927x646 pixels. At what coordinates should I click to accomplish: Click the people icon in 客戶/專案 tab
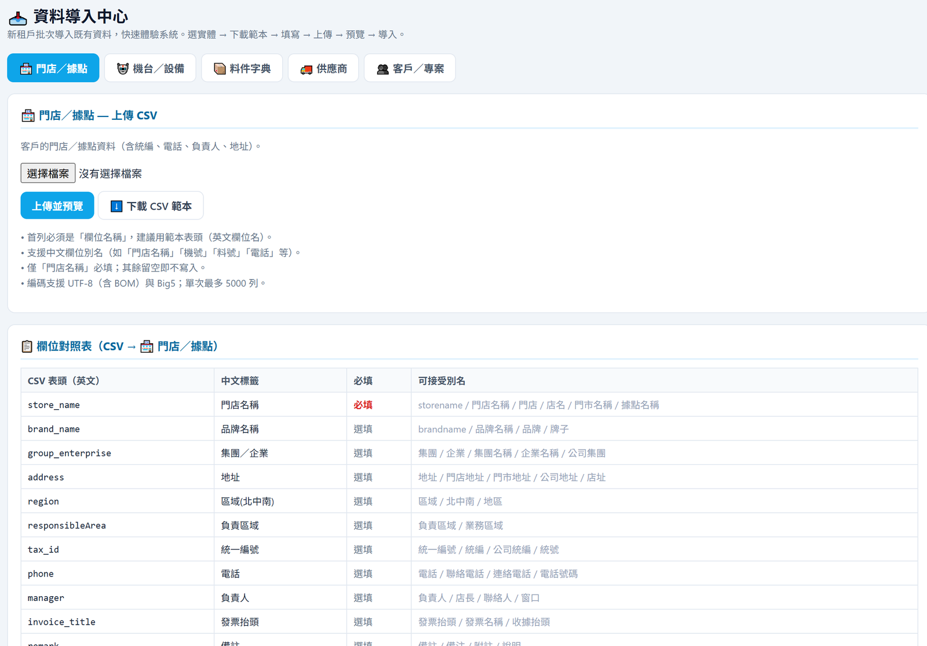coord(382,69)
